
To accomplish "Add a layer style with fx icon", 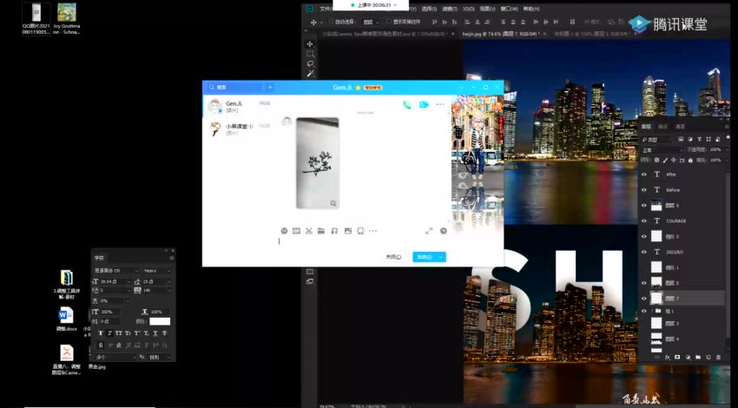I will (x=668, y=358).
